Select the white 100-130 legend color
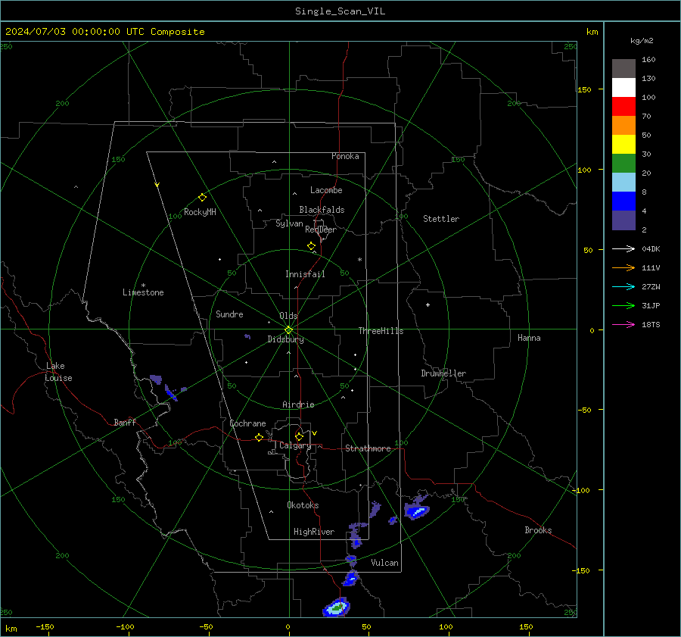 coord(623,88)
